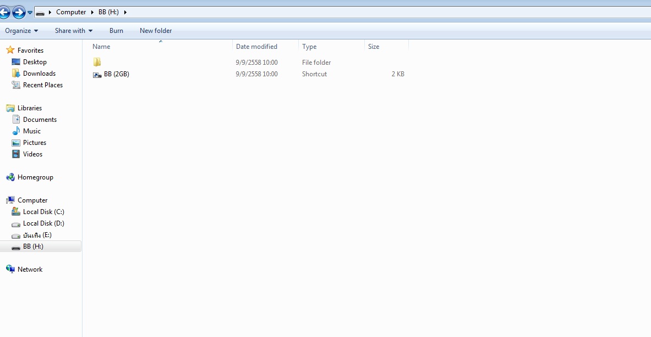
Task: Select BB (H:) in the address bar
Action: [108, 12]
